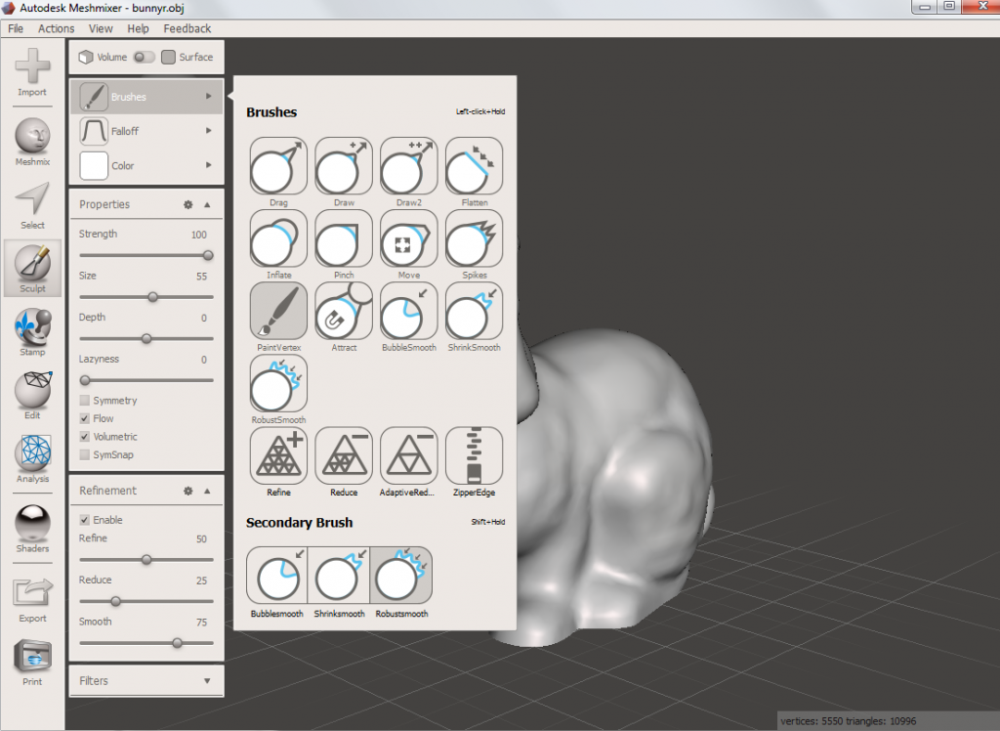Enable the Symmetry checkbox
The image size is (1000, 731).
tap(85, 400)
